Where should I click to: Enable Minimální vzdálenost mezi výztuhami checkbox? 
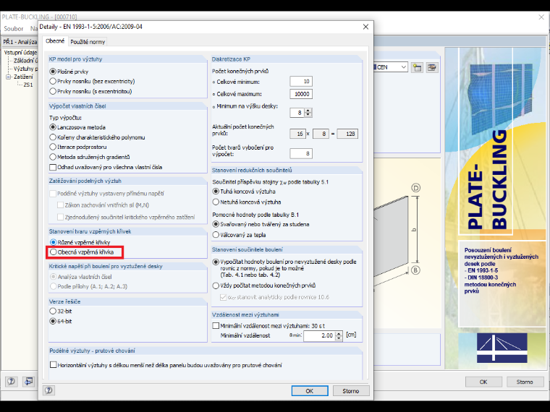[216, 326]
